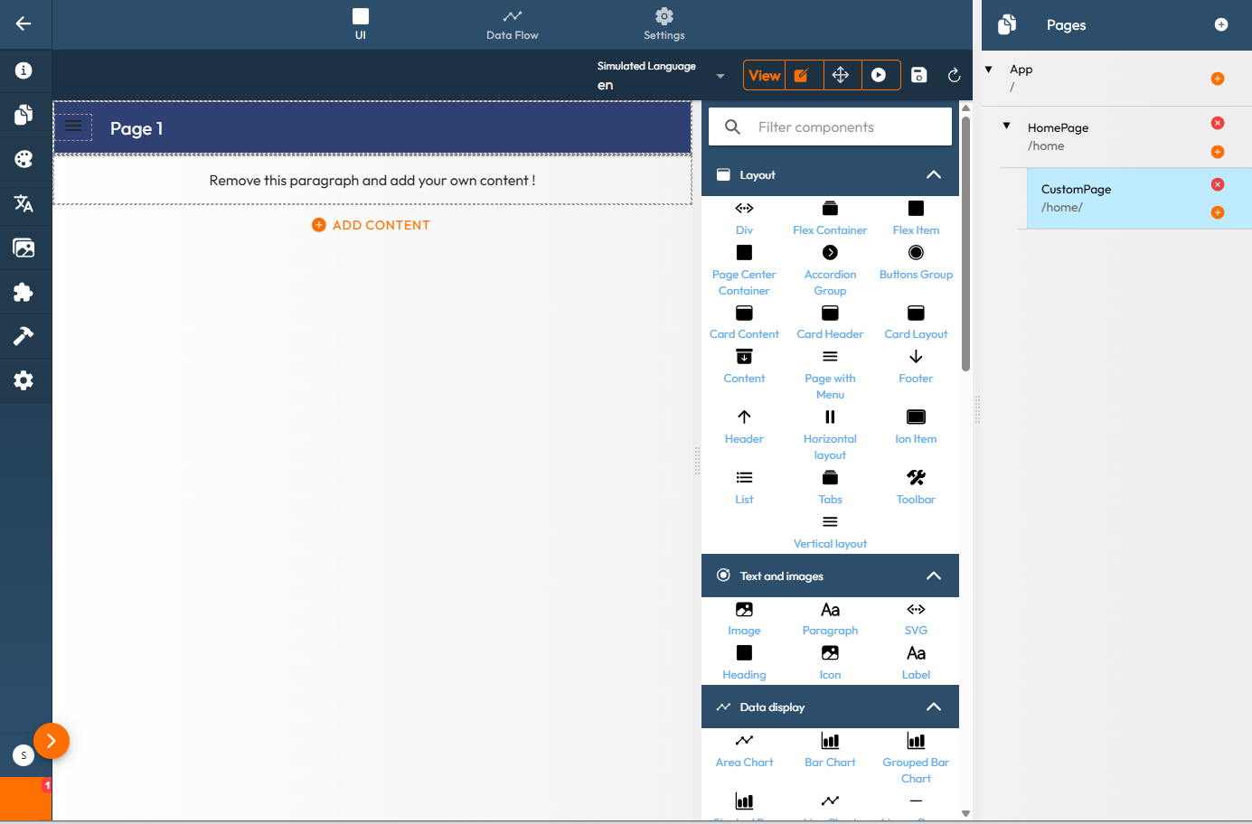Click the refresh preview icon
This screenshot has height=824, width=1252.
point(954,75)
